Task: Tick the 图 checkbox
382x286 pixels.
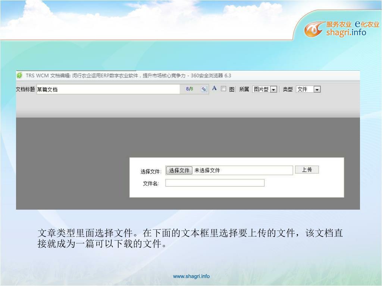Action: click(223, 89)
